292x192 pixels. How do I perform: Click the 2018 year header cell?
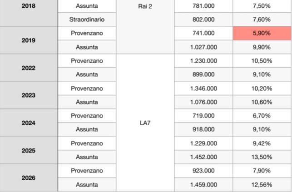click(x=29, y=13)
